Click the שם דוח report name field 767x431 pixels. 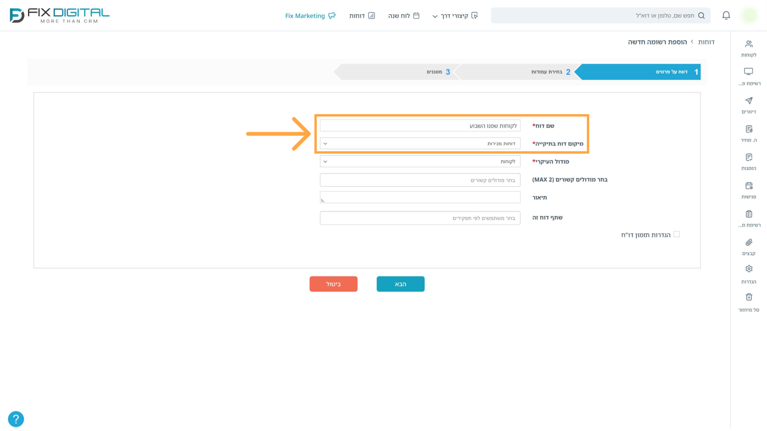pyautogui.click(x=420, y=126)
